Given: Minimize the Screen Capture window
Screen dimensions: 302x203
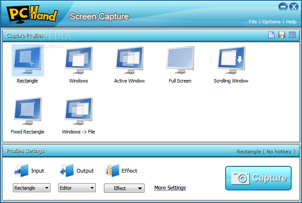Looking at the screenshot, I should click(x=283, y=7).
